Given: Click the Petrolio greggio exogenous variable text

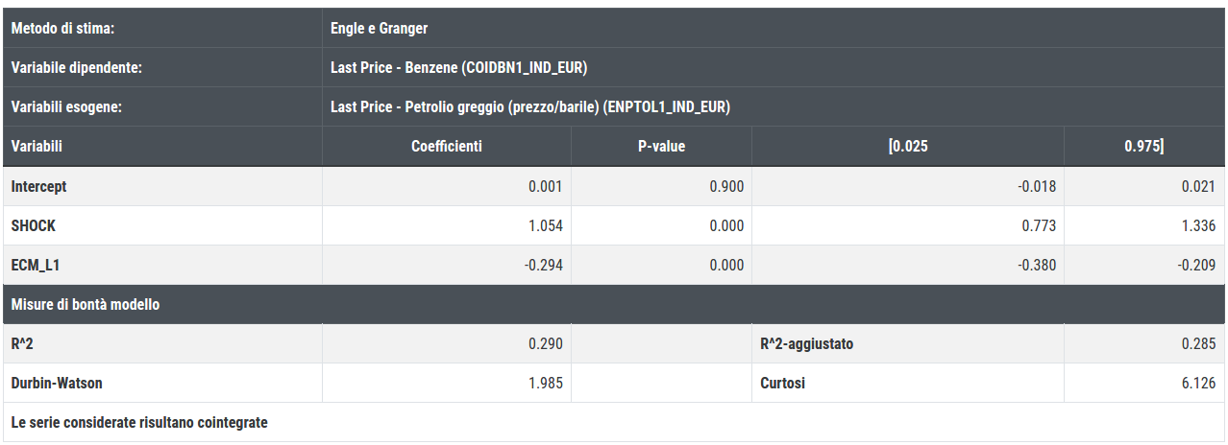Looking at the screenshot, I should (529, 107).
